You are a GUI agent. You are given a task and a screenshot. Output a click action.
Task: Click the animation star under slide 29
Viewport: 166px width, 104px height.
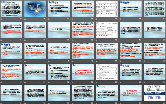tap(1, 19)
